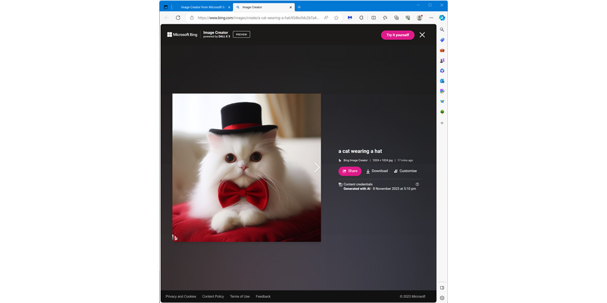Launch Copilot from the toolbar
The image size is (607, 303).
(x=442, y=17)
